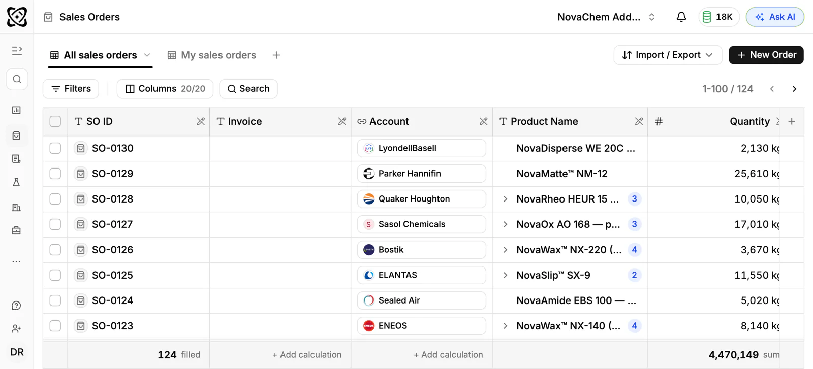The image size is (813, 369).
Task: Click the invite user icon in sidebar
Action: 17,329
